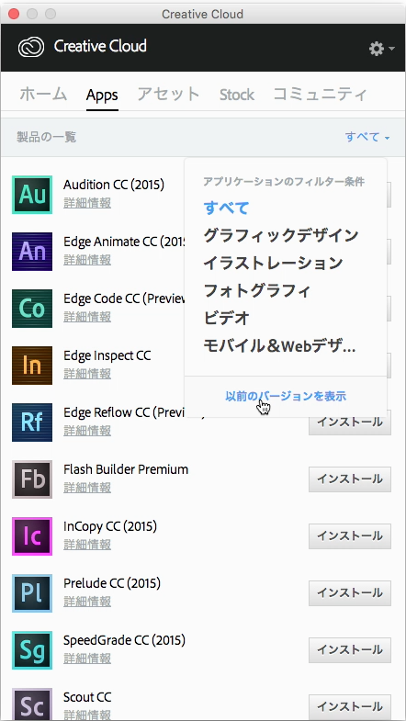Open 詳細情報 for InCopy CC
The width and height of the screenshot is (406, 721).
pos(87,545)
